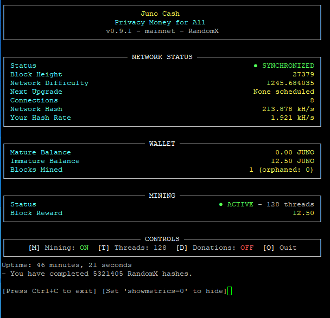Click the 'Privacy Money for All' tagline
The image size is (330, 318).
[160, 22]
